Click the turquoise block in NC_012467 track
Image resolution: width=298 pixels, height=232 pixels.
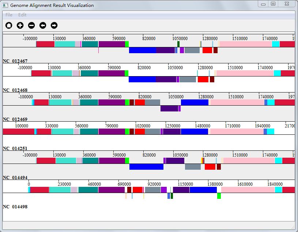click(x=65, y=44)
